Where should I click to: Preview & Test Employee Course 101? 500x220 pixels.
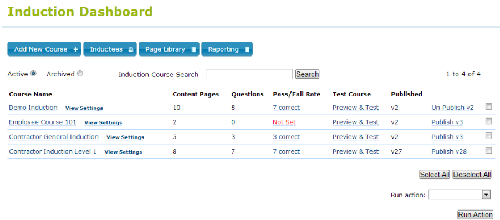(x=355, y=122)
